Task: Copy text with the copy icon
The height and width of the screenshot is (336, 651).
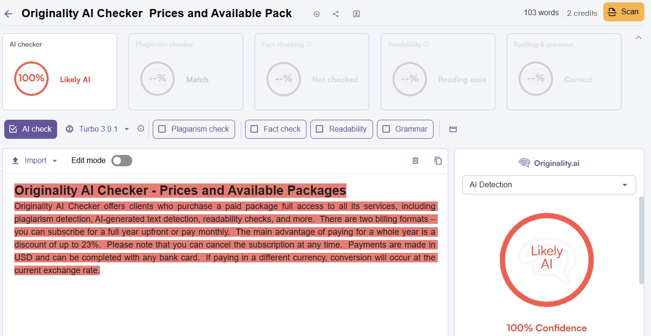Action: [x=438, y=161]
